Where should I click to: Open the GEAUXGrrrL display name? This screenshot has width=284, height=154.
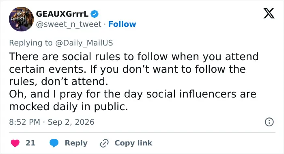pyautogui.click(x=62, y=14)
